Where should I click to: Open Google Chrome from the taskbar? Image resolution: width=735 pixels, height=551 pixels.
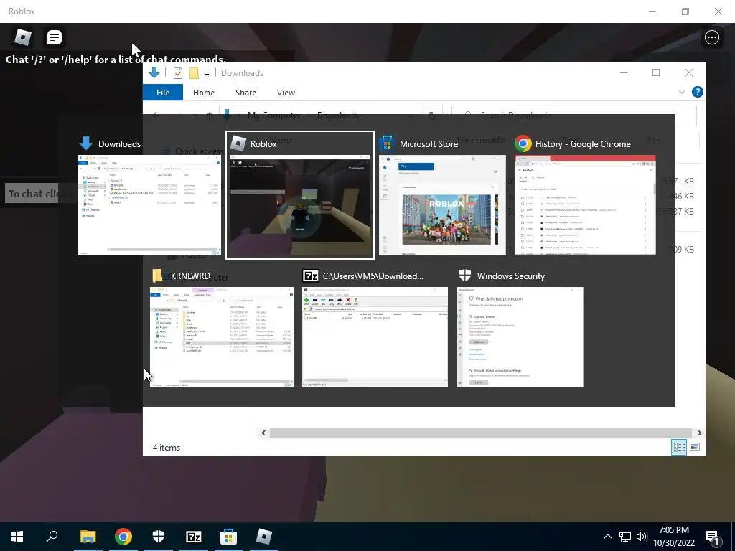click(x=123, y=537)
